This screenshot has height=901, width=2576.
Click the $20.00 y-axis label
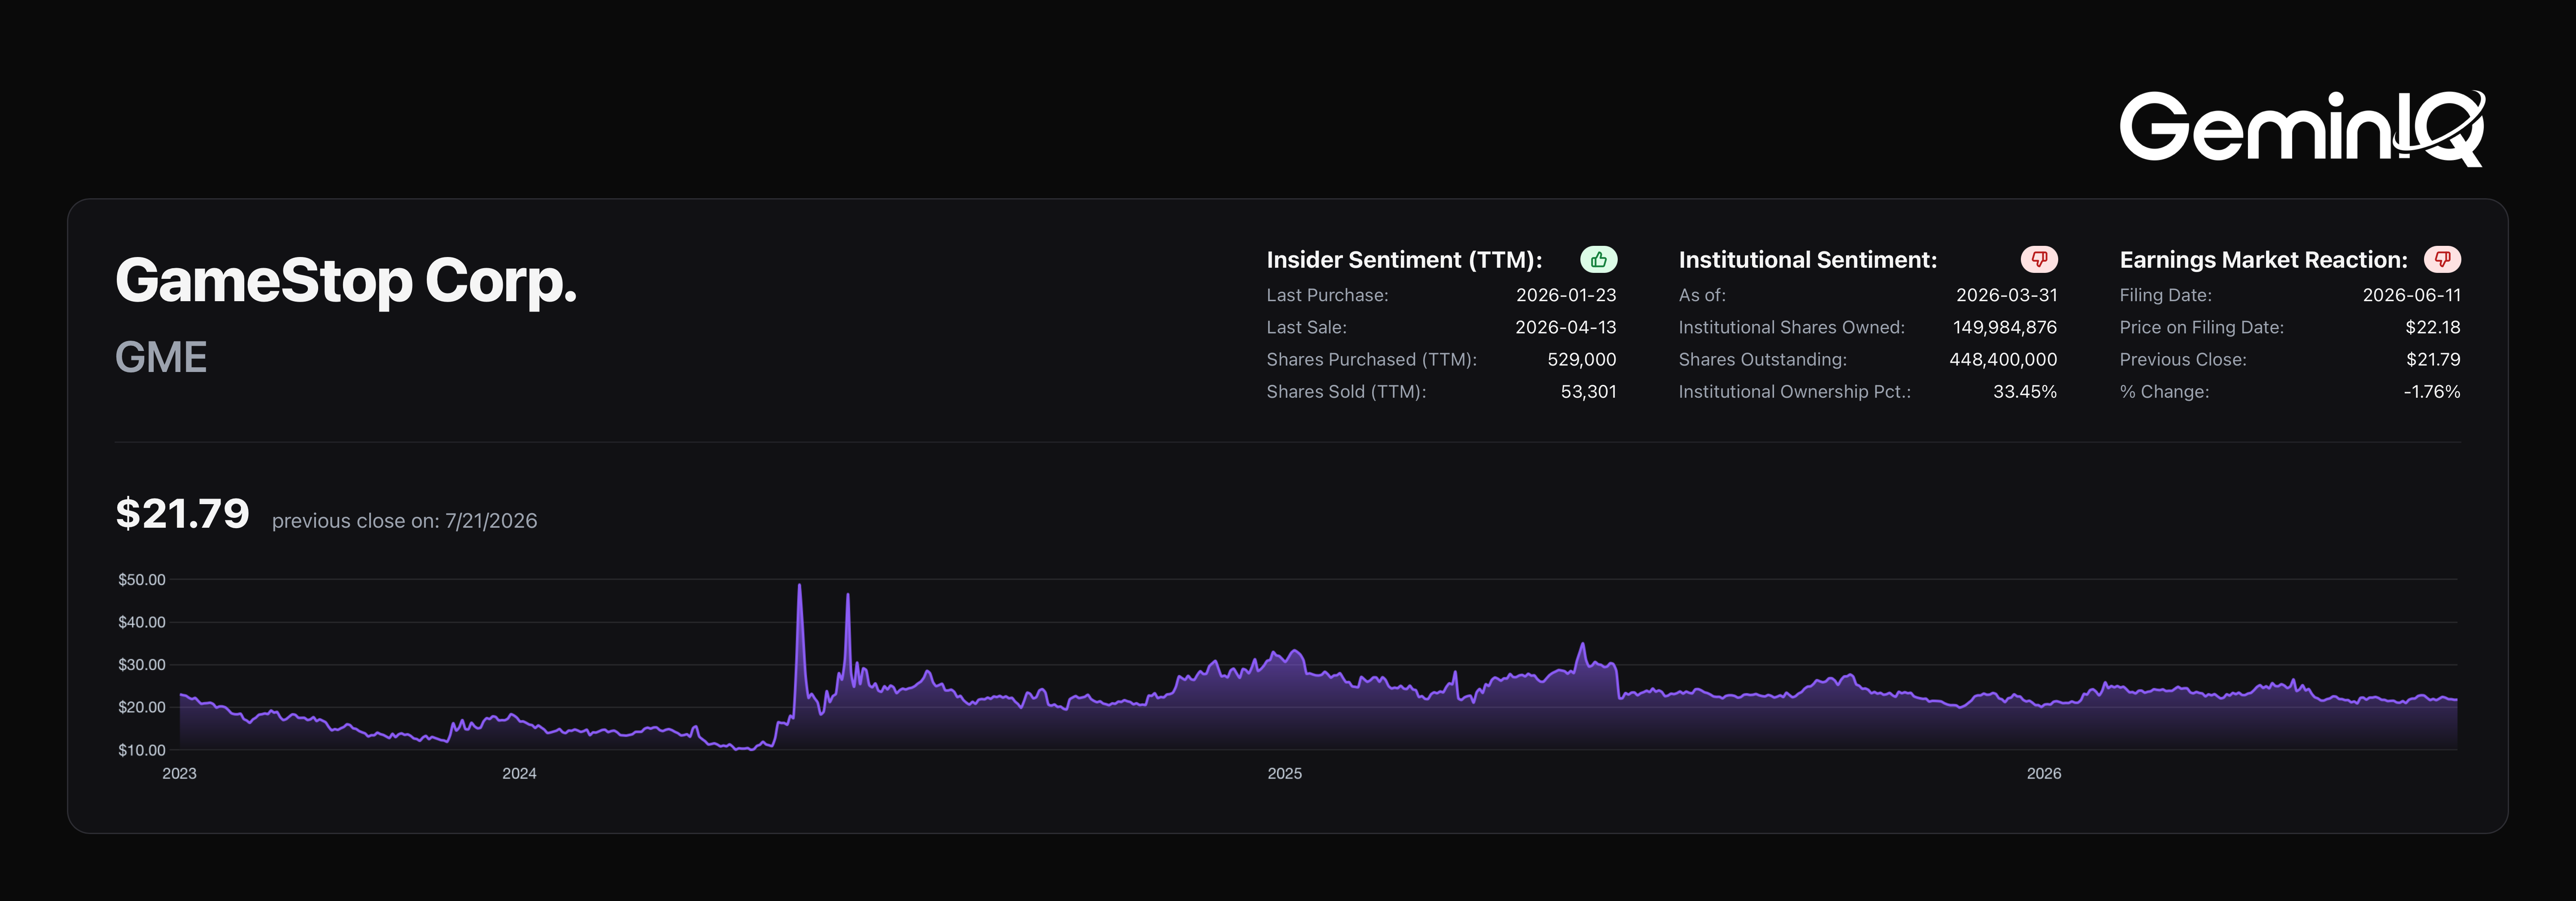click(x=142, y=707)
